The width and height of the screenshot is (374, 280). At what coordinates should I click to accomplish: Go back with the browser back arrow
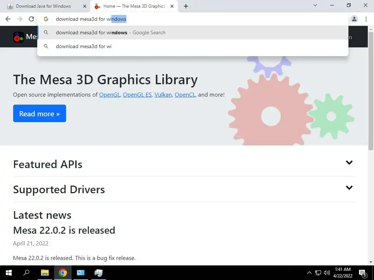click(x=8, y=19)
